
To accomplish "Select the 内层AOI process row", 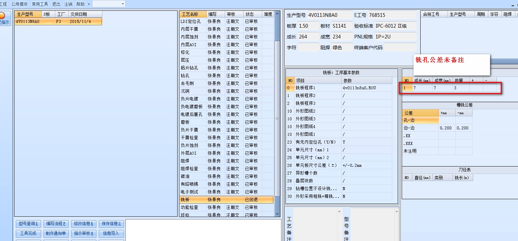I will click(x=226, y=44).
